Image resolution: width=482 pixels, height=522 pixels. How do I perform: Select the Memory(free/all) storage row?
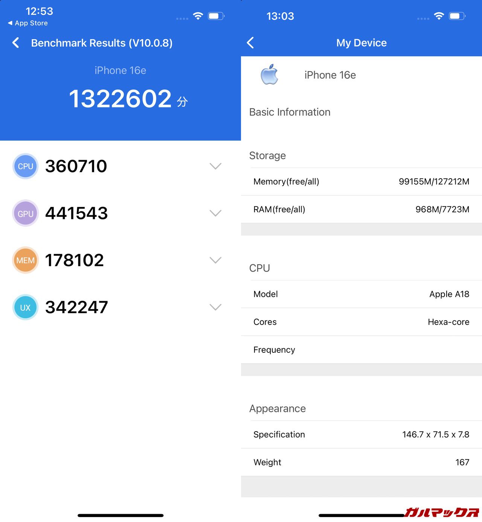tap(361, 182)
